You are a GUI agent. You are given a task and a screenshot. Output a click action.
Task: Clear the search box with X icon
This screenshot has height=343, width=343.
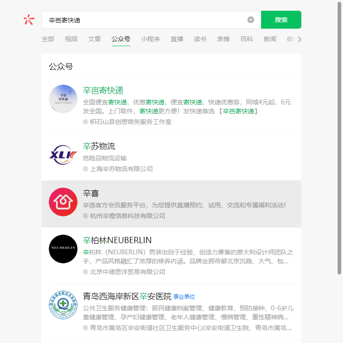point(251,20)
